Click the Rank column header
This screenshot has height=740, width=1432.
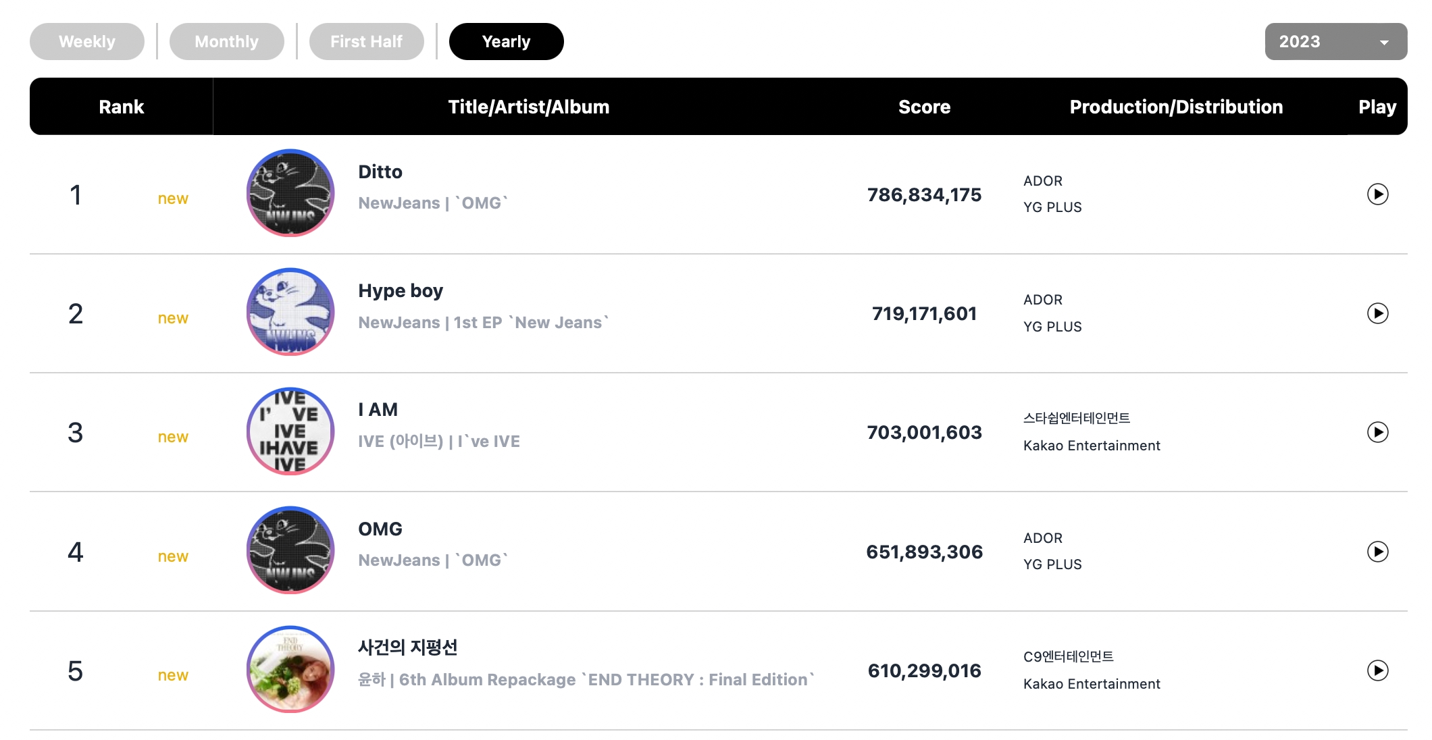click(x=122, y=107)
